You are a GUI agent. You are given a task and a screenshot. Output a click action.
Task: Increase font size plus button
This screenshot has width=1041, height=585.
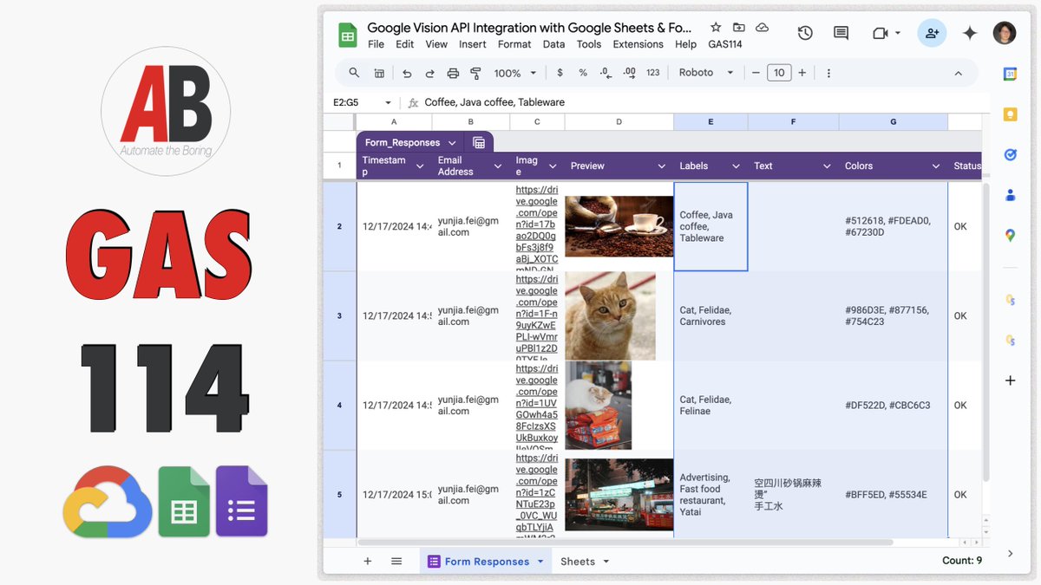(x=802, y=73)
